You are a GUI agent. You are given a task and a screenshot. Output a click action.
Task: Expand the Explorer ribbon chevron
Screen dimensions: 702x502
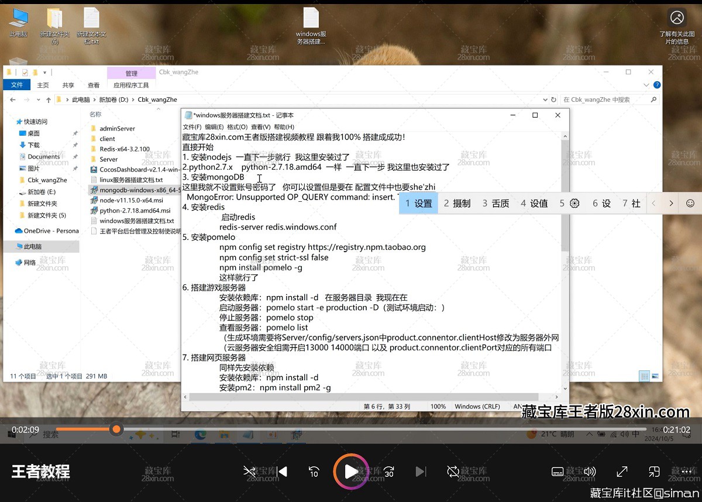[x=648, y=85]
